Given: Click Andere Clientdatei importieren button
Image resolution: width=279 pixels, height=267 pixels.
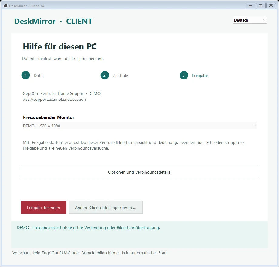Looking at the screenshot, I should coord(106,207).
